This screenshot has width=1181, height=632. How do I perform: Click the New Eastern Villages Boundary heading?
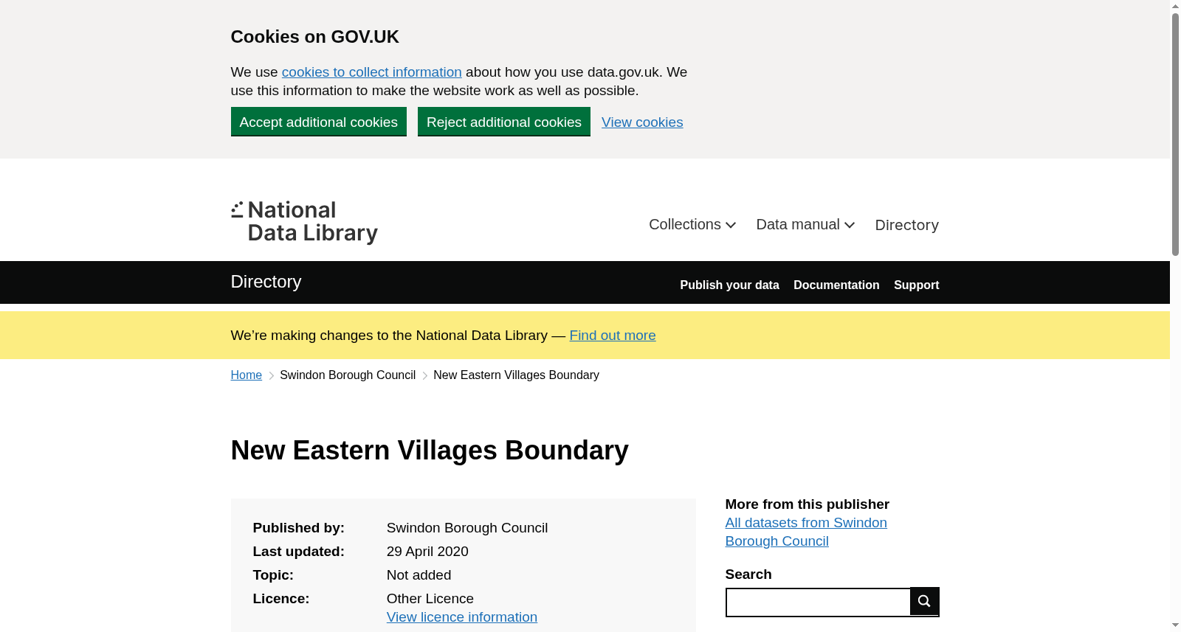[x=430, y=451]
